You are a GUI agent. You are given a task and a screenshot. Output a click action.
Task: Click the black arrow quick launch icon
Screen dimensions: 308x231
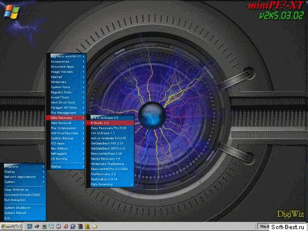pos(37,227)
